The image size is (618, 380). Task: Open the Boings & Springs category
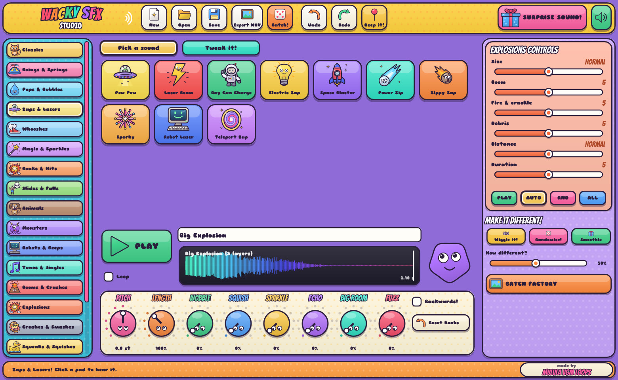(45, 70)
